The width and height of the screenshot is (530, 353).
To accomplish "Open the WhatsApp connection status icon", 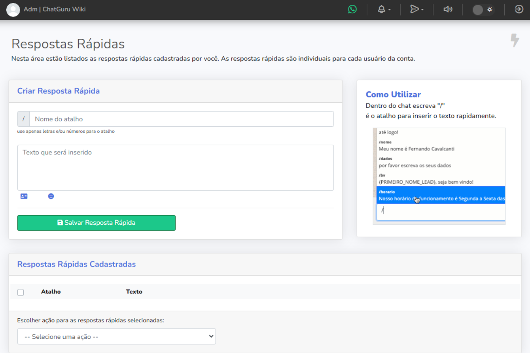I will pyautogui.click(x=352, y=9).
